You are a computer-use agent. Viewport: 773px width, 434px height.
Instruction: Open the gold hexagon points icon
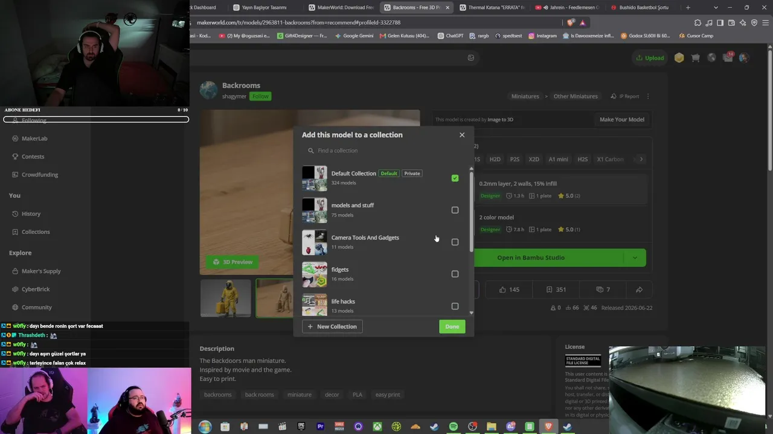[x=679, y=58]
